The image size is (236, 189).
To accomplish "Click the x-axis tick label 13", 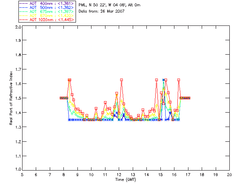I will point(133,175).
